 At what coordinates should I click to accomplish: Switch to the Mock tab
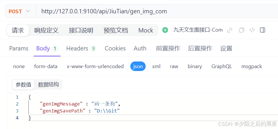[x=146, y=30]
